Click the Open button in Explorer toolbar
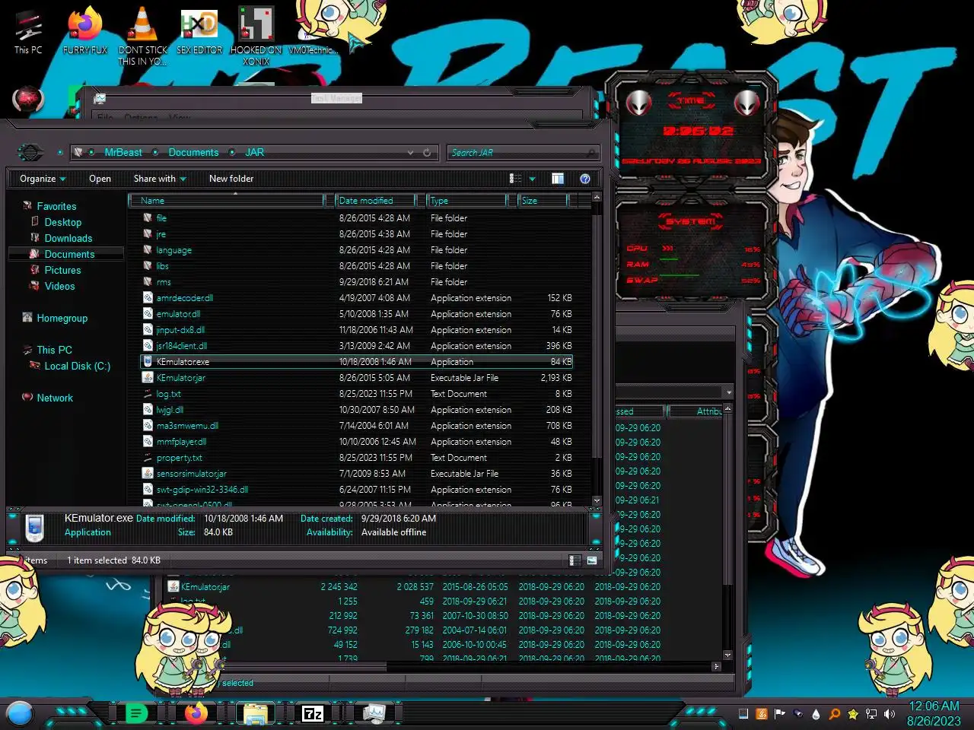Image resolution: width=974 pixels, height=730 pixels. coord(100,179)
